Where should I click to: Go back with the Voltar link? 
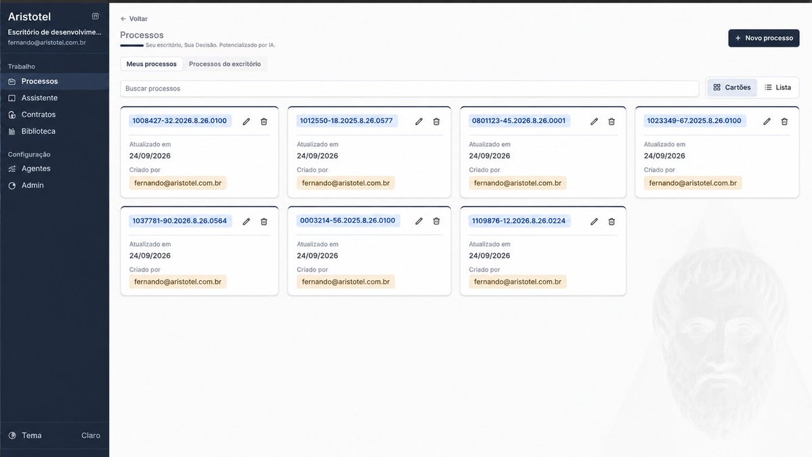click(x=134, y=19)
